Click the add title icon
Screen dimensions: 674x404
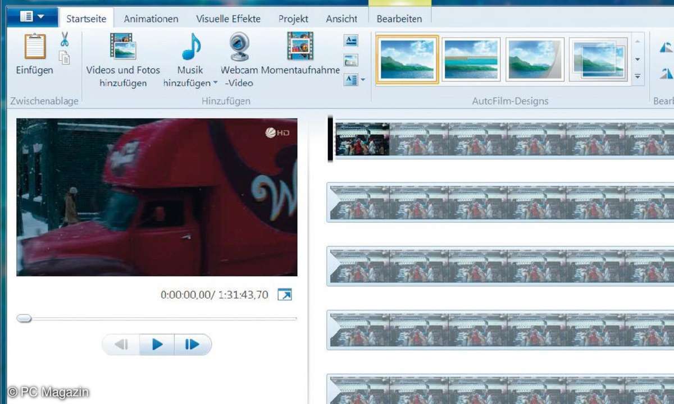pos(351,40)
